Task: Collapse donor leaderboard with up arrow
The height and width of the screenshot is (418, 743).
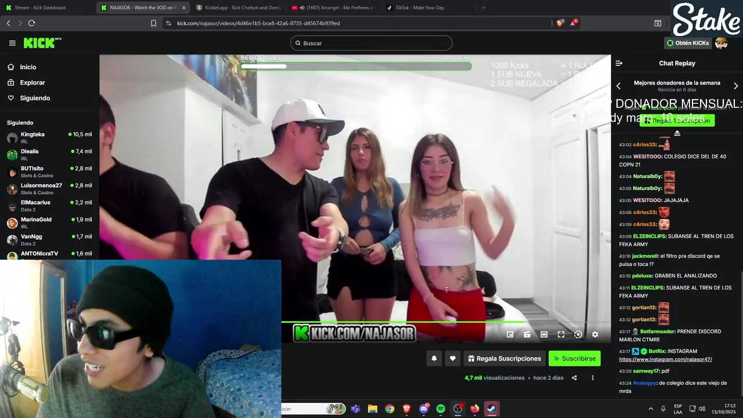Action: (x=677, y=134)
